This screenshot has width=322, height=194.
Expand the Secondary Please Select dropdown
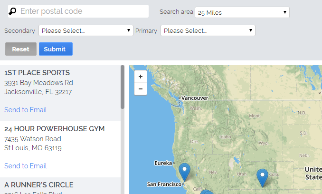[x=86, y=30]
